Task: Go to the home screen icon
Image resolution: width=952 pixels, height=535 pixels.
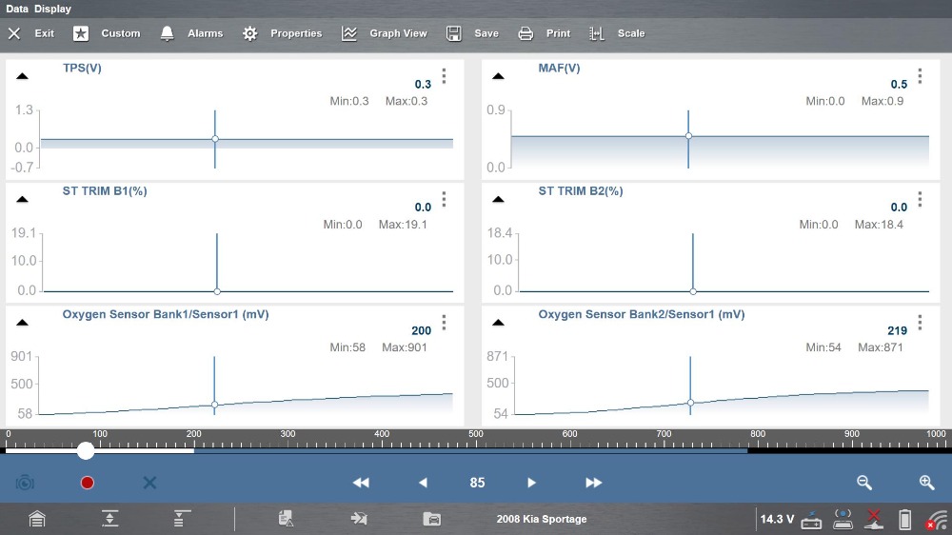Action: coord(36,519)
